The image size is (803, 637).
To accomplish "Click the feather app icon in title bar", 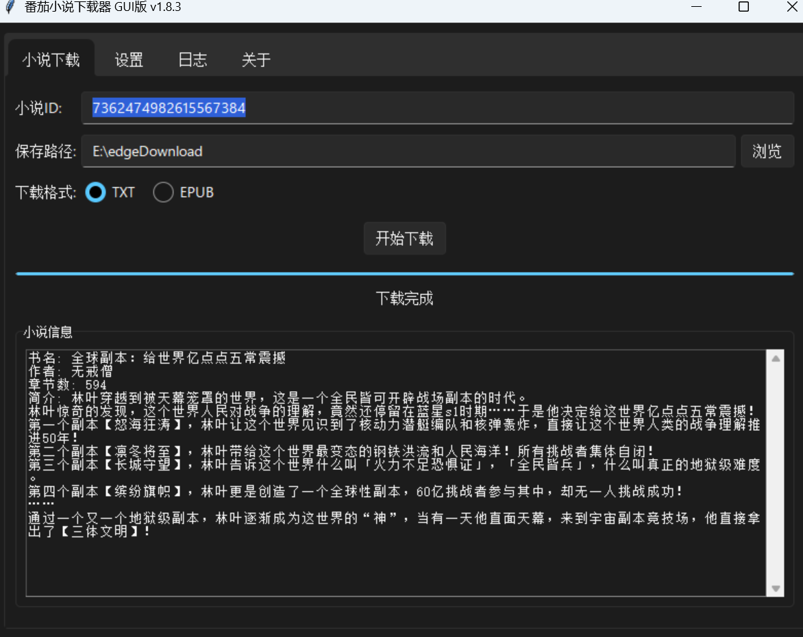I will [x=10, y=8].
